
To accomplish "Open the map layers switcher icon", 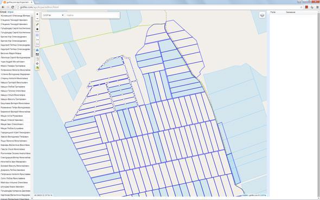I will [x=263, y=15].
